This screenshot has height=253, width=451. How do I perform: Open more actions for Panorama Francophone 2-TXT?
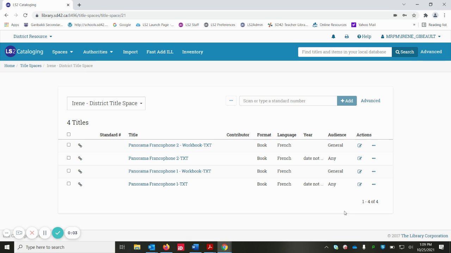373,158
